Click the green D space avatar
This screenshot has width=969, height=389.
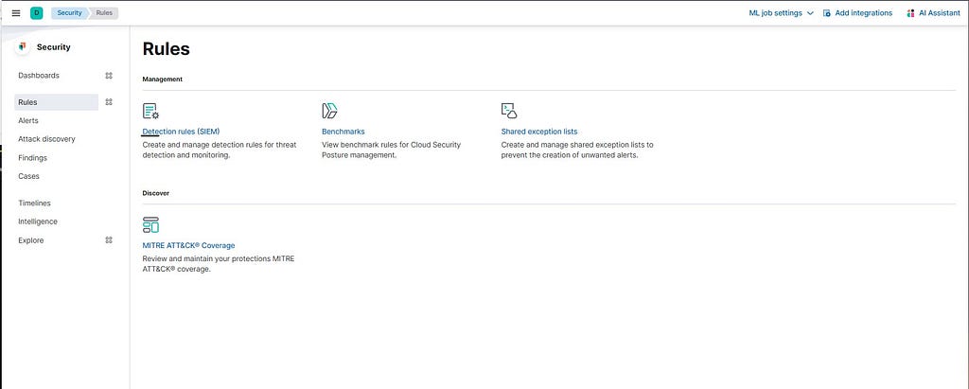[x=37, y=13]
